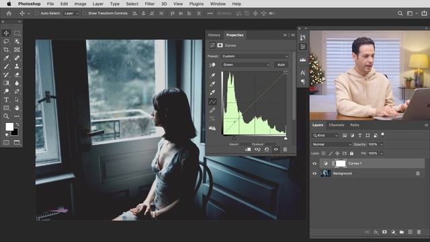430x242 pixels.
Task: Select the Rectangular Marquee tool
Action: point(17,33)
